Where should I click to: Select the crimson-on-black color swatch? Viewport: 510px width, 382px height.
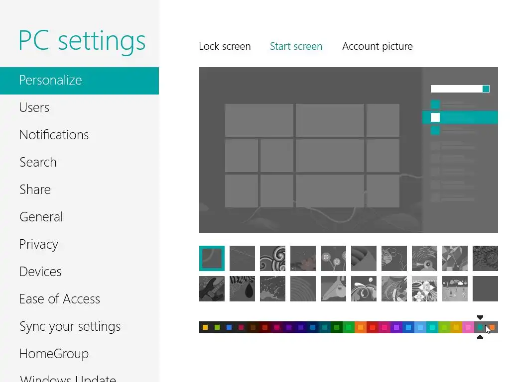point(241,327)
